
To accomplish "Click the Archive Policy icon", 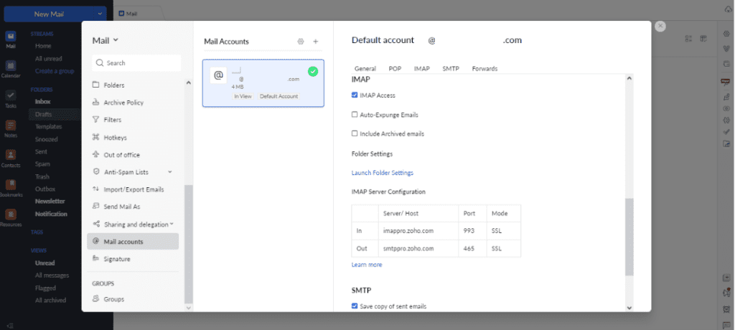I will coord(95,102).
